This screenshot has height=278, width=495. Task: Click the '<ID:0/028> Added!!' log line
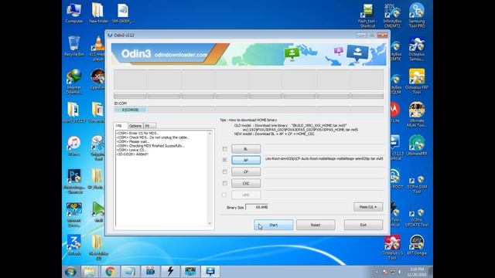tap(132, 154)
